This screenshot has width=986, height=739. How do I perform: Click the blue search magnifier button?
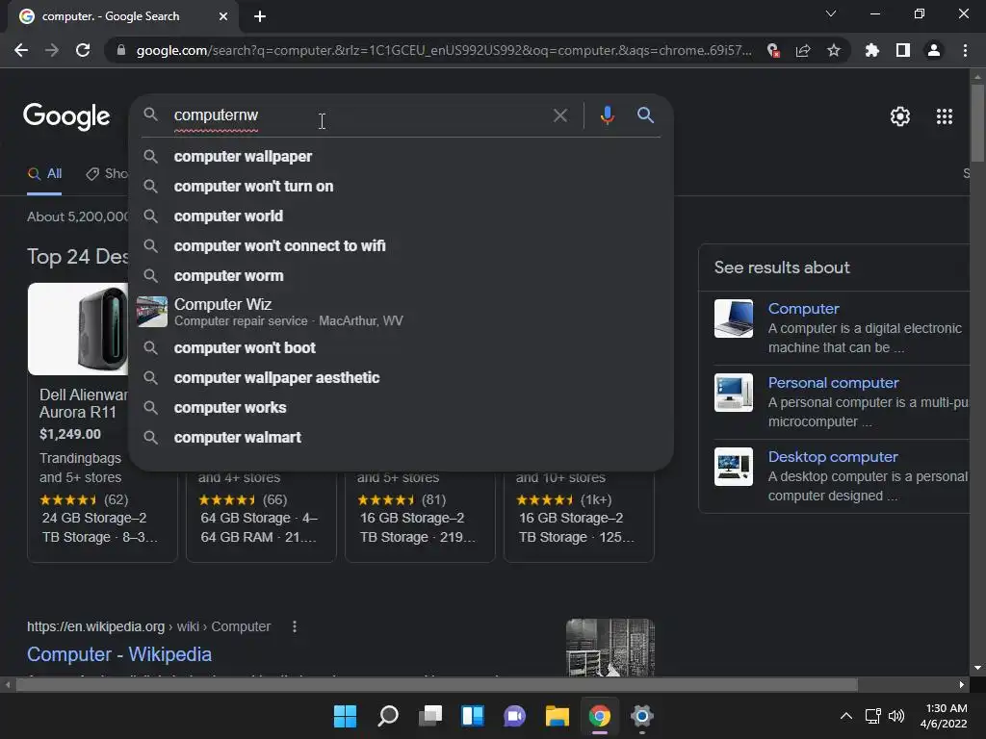click(645, 115)
